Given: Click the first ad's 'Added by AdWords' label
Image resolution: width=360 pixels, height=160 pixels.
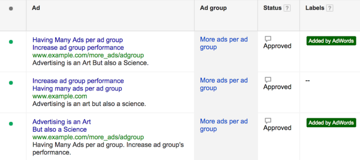Looking at the screenshot, I should [x=331, y=41].
